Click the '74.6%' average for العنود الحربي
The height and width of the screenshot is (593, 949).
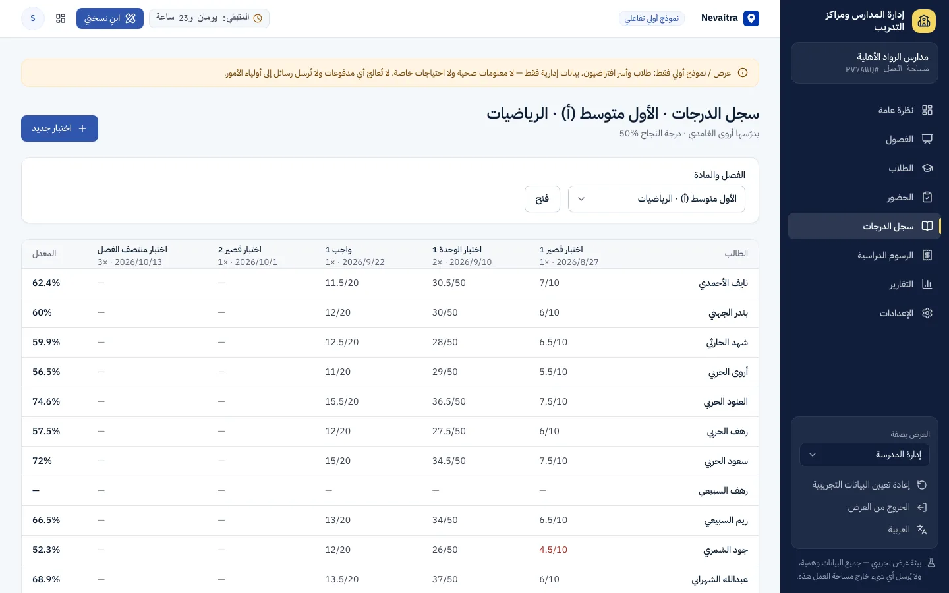pos(46,401)
